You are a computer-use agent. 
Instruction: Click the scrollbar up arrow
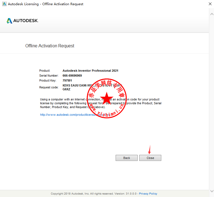212,14
